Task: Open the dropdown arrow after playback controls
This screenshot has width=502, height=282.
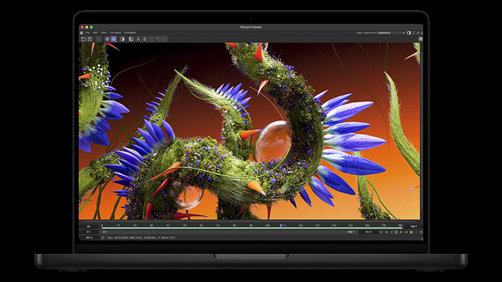Action: 421,232
